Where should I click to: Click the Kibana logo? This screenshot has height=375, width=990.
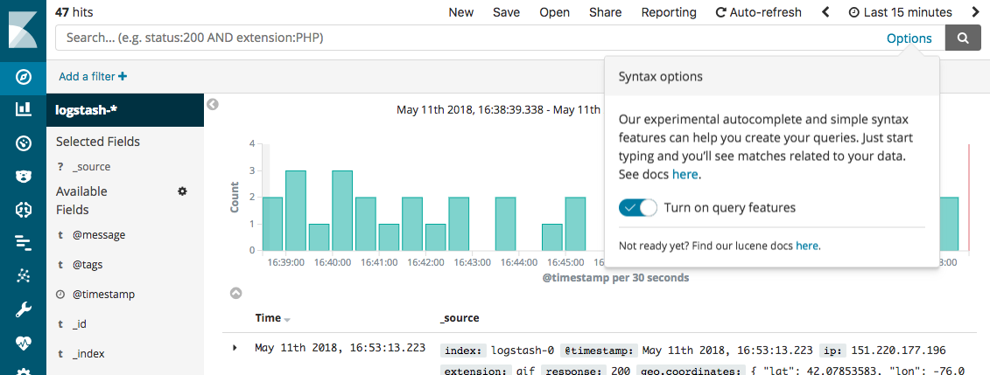pyautogui.click(x=23, y=31)
